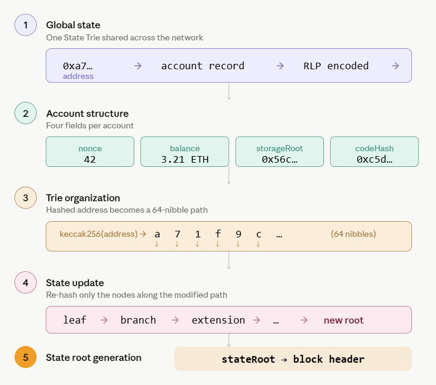Select the "3.21 ETH" balance value
The image size is (436, 385).
185,160
